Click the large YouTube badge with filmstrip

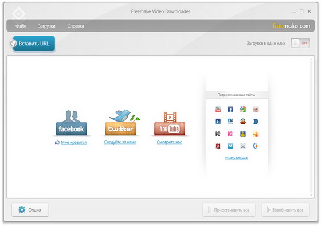[x=170, y=123]
